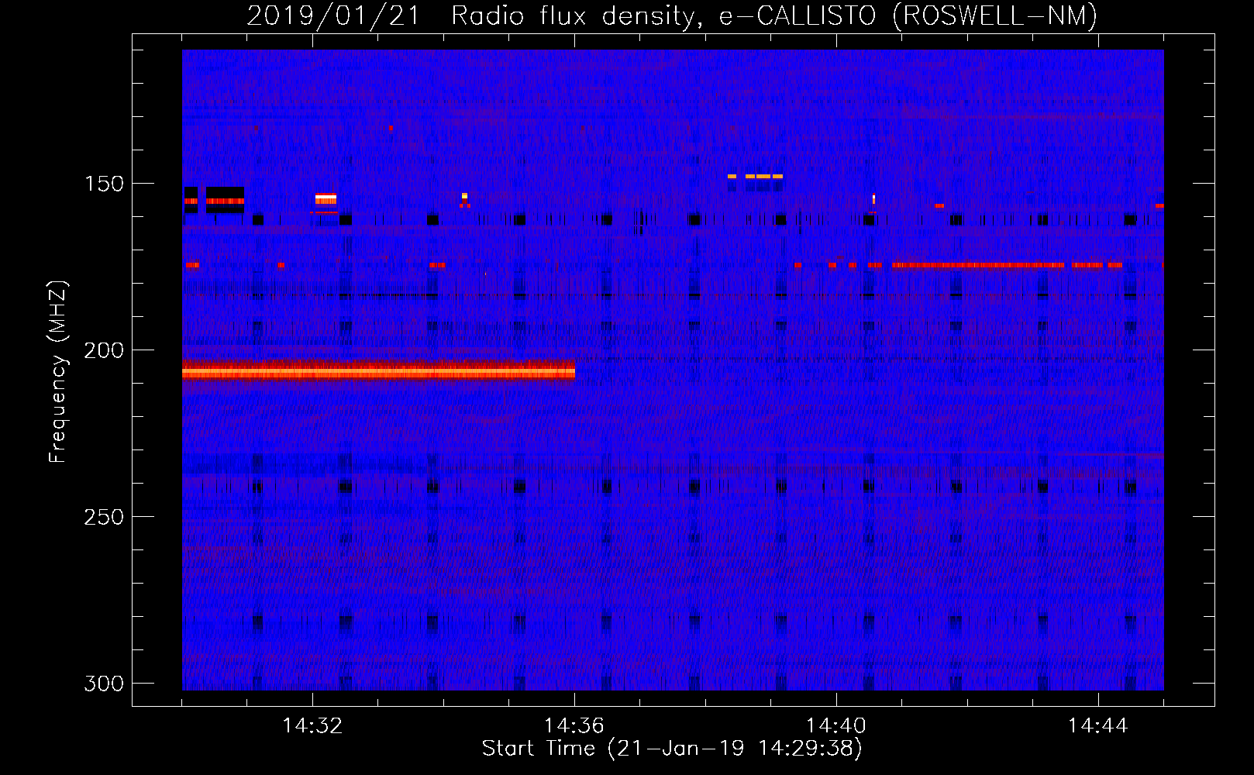Click the 14:40 time tick label

click(x=836, y=726)
